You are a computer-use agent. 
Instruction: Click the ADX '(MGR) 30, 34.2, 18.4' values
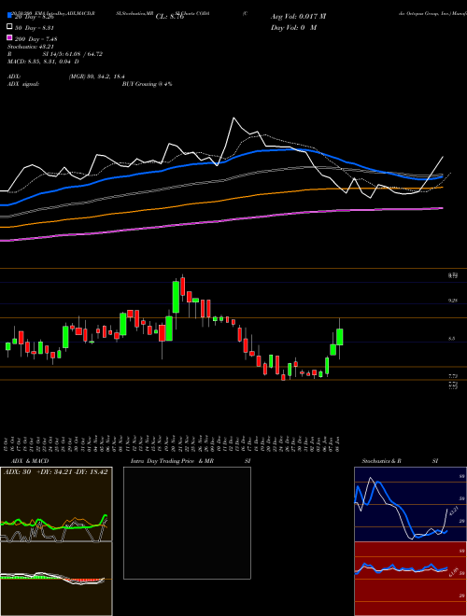tap(97, 77)
